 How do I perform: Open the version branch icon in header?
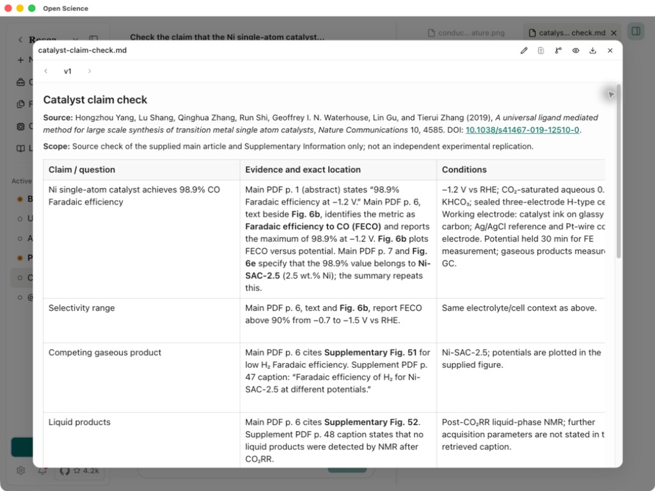tap(558, 51)
